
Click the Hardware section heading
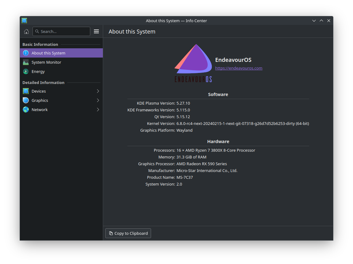point(218,142)
